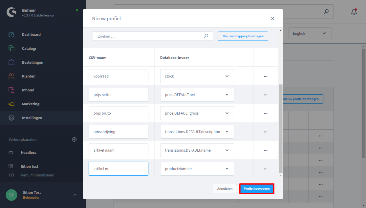This screenshot has height=208, width=366.
Task: Click the omschrijving CSV-naam input field
Action: tap(118, 132)
